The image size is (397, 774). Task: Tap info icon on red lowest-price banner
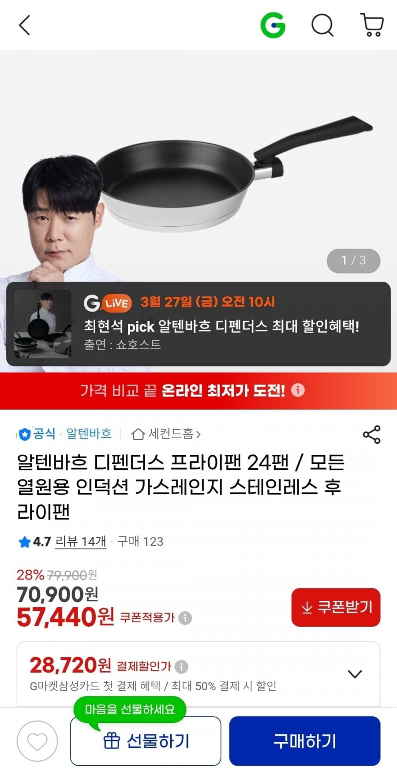pos(298,390)
